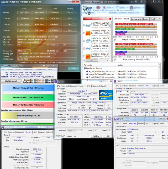This screenshot has width=168, height=169.
Task: Click the CPU-Z Z icon in the CPU window
Action: pos(56,82)
